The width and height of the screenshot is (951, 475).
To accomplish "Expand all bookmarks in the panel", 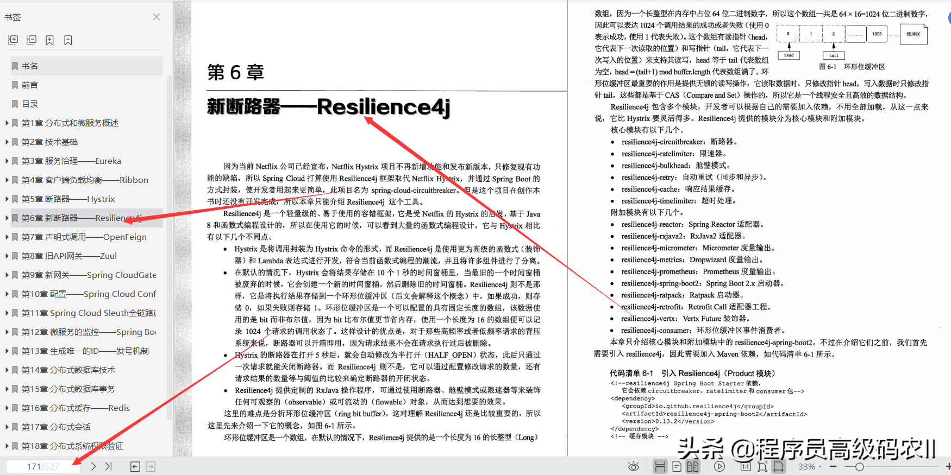I will click(14, 40).
